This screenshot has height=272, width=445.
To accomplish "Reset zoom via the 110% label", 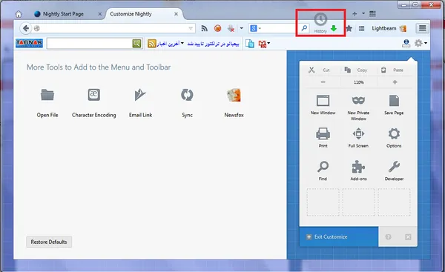I will coord(359,82).
